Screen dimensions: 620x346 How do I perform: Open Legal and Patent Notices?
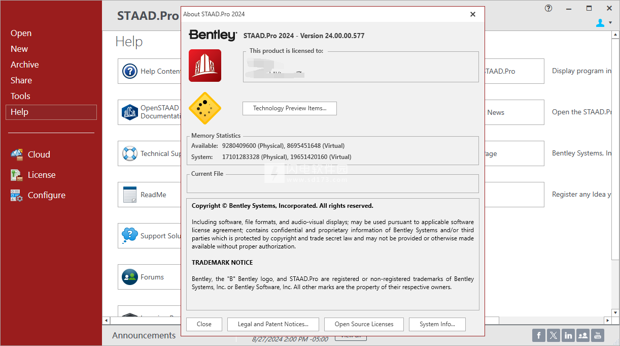pyautogui.click(x=273, y=324)
